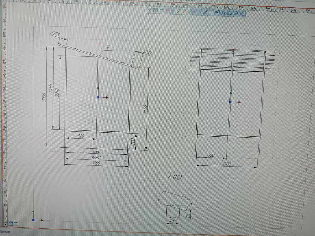Select the 920 dimension in the right view
Viewport: 315px width, 236px height.
tap(211, 155)
